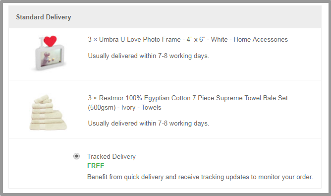The image size is (331, 196).
Task: Click the tracking updates benefit description
Action: (200, 177)
